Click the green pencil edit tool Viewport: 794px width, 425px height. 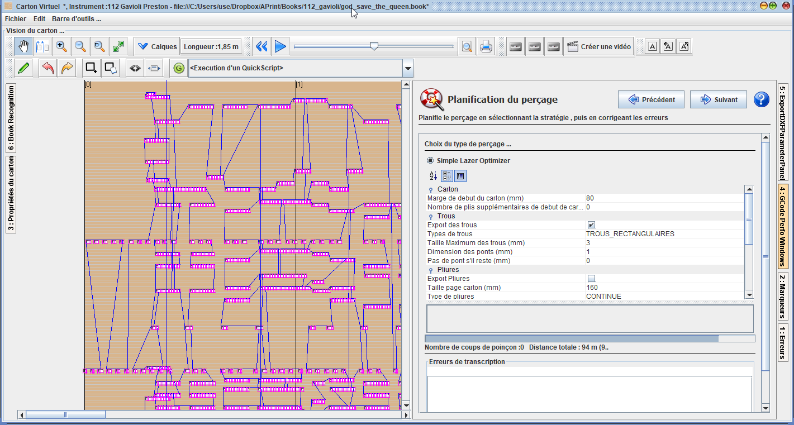tap(23, 68)
